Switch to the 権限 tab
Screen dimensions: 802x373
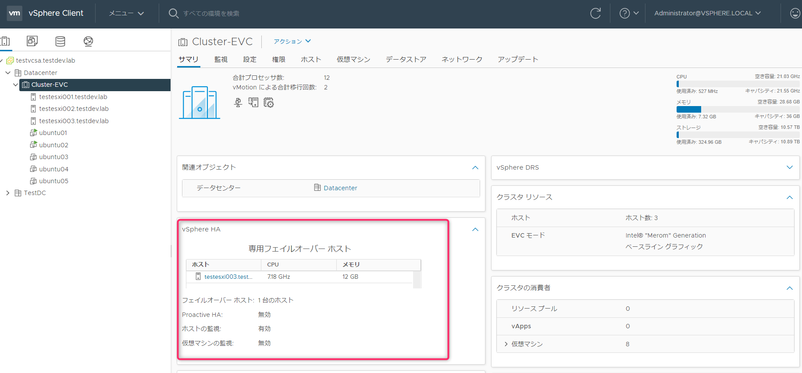[279, 59]
